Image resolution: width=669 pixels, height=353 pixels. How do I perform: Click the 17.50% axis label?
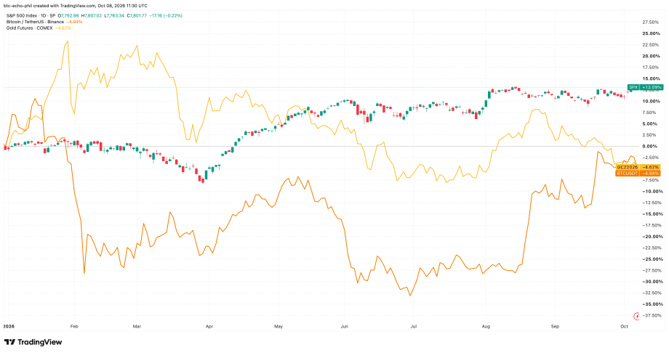point(650,68)
